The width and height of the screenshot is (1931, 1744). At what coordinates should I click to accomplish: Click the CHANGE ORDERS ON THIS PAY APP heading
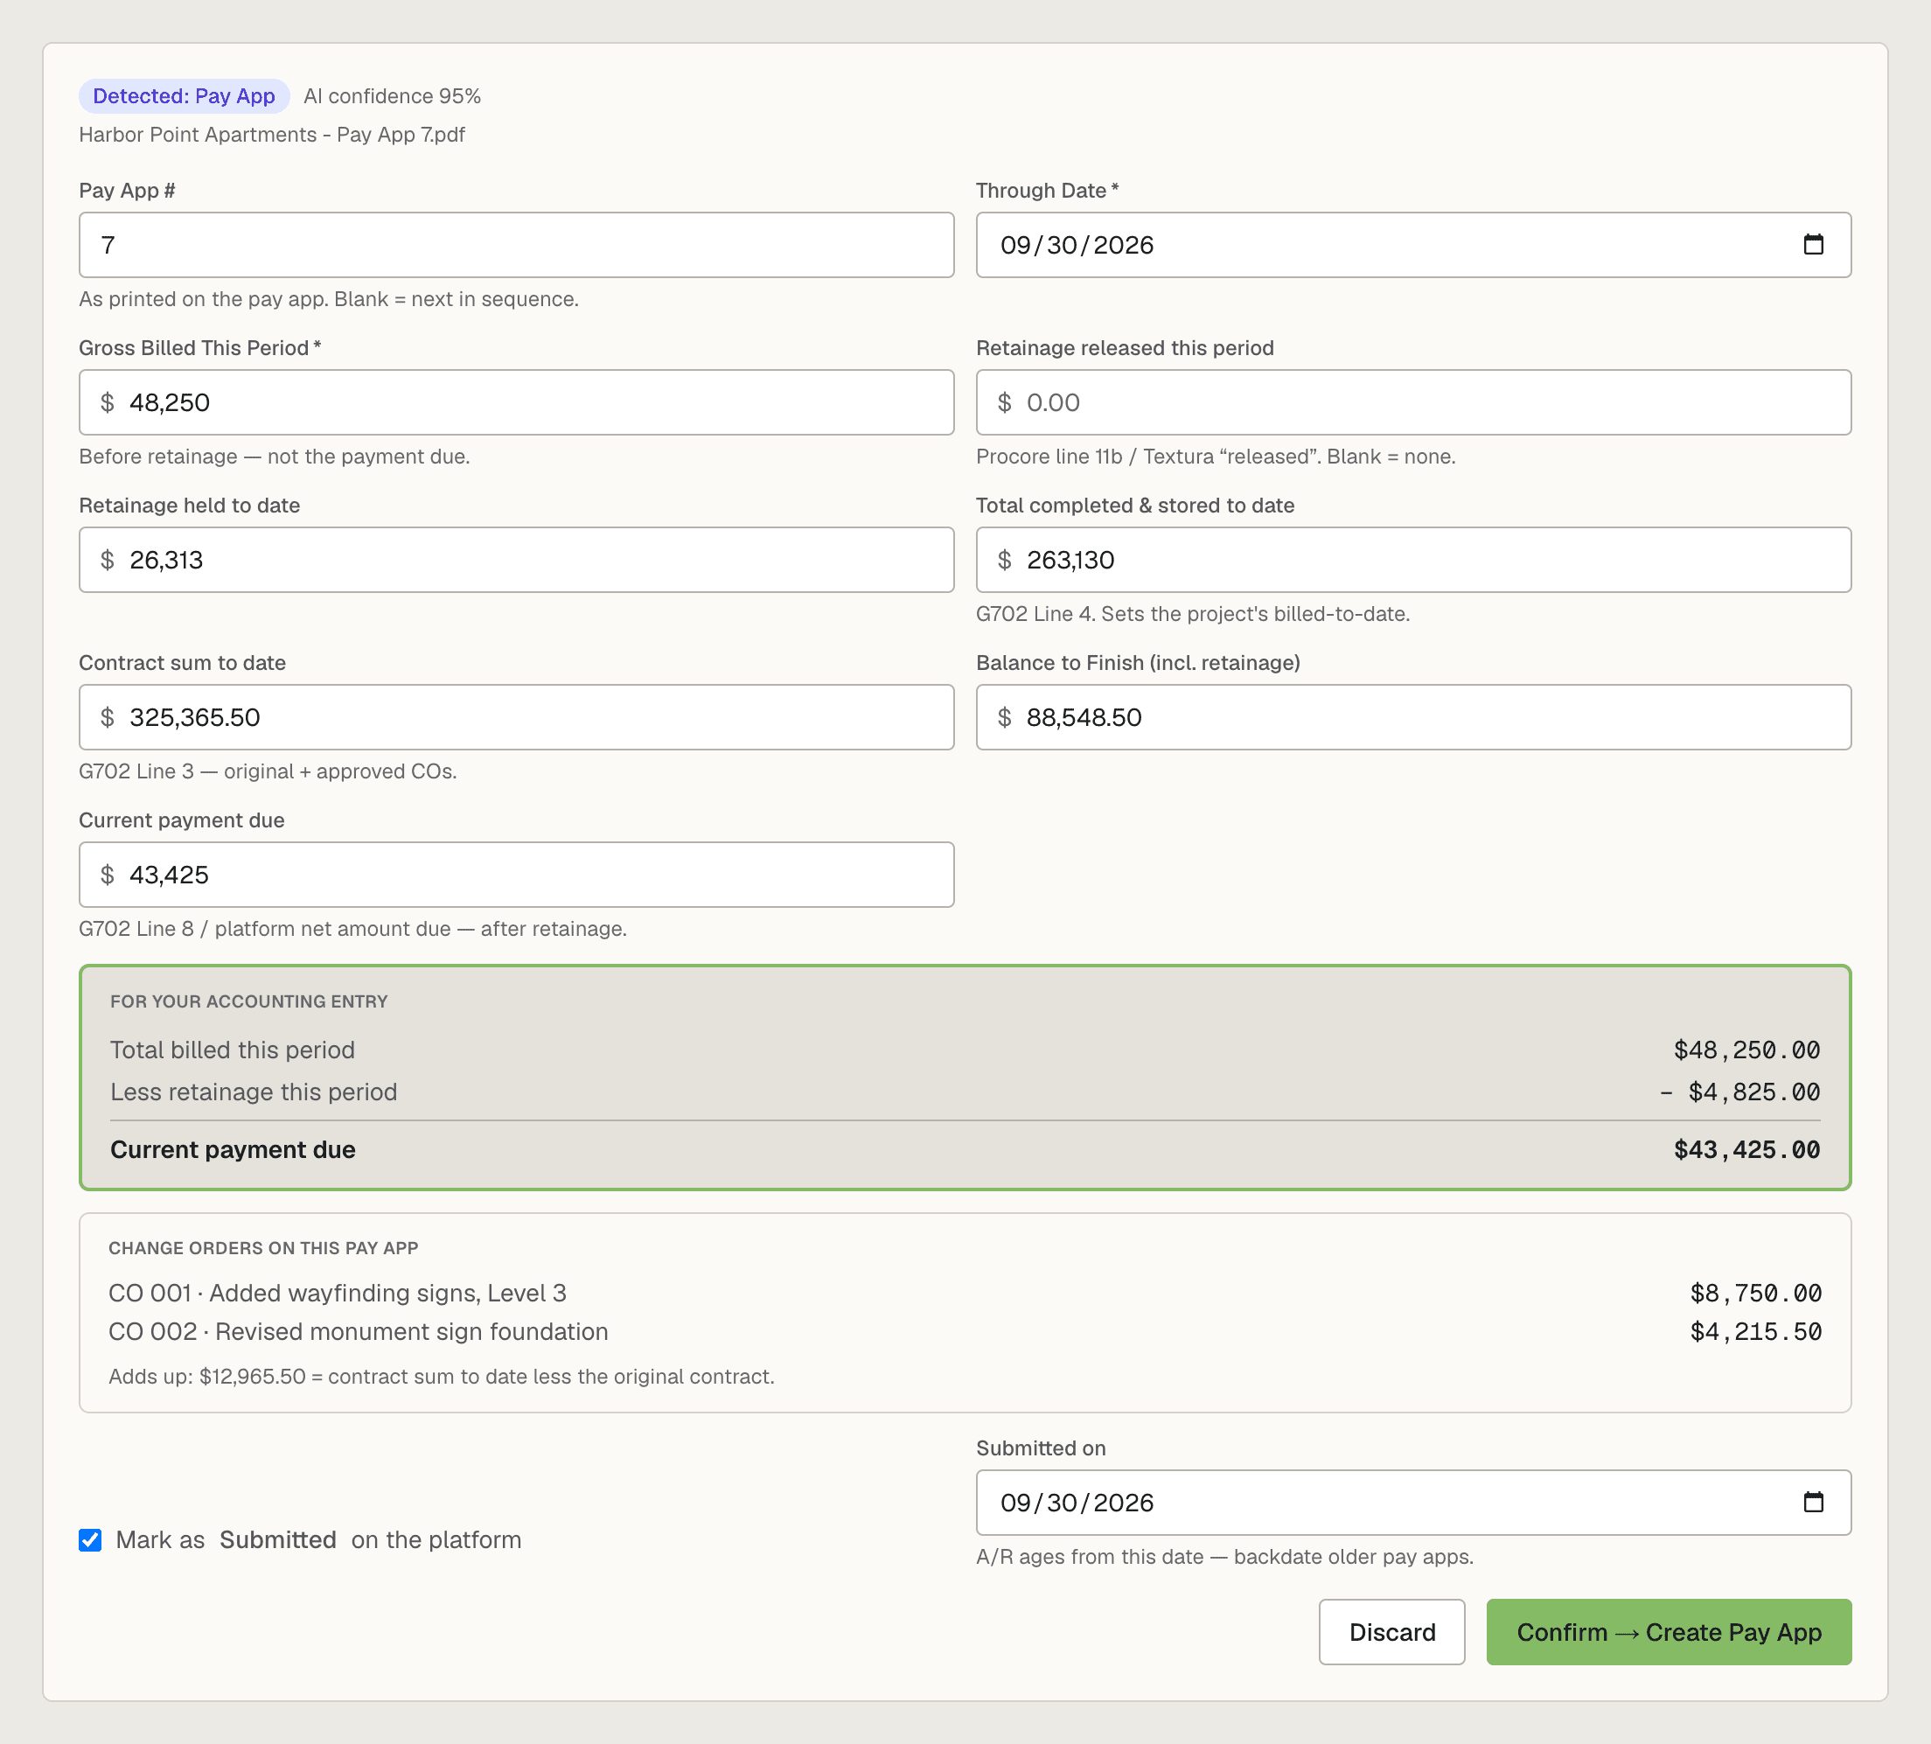(x=263, y=1248)
